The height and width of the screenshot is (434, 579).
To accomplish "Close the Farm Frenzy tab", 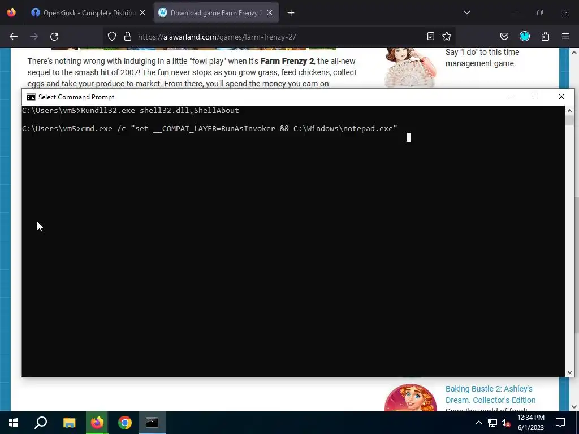I will [x=270, y=13].
